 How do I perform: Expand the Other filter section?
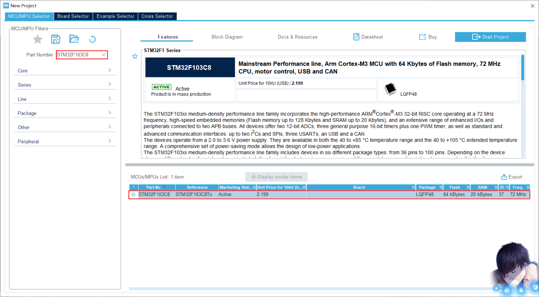pos(65,127)
